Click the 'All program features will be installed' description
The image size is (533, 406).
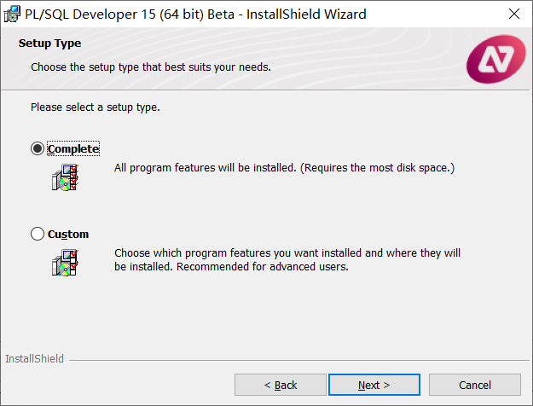pos(206,168)
